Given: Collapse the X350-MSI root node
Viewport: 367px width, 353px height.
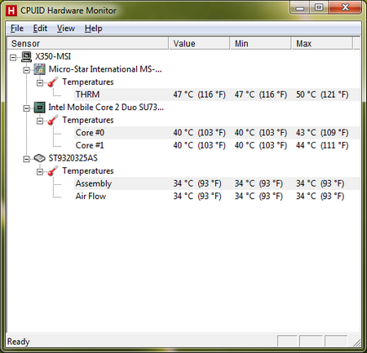Looking at the screenshot, I should tap(13, 57).
